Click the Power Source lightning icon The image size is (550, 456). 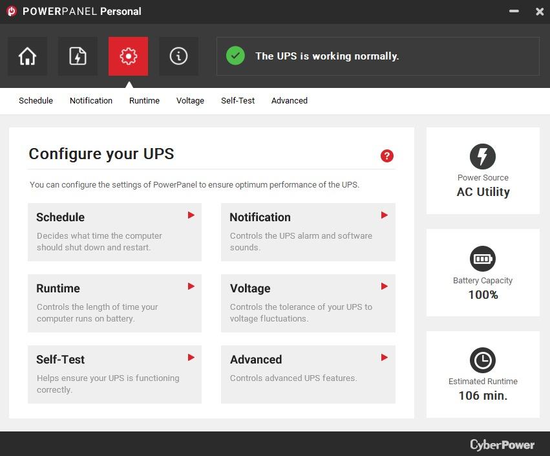pyautogui.click(x=483, y=157)
